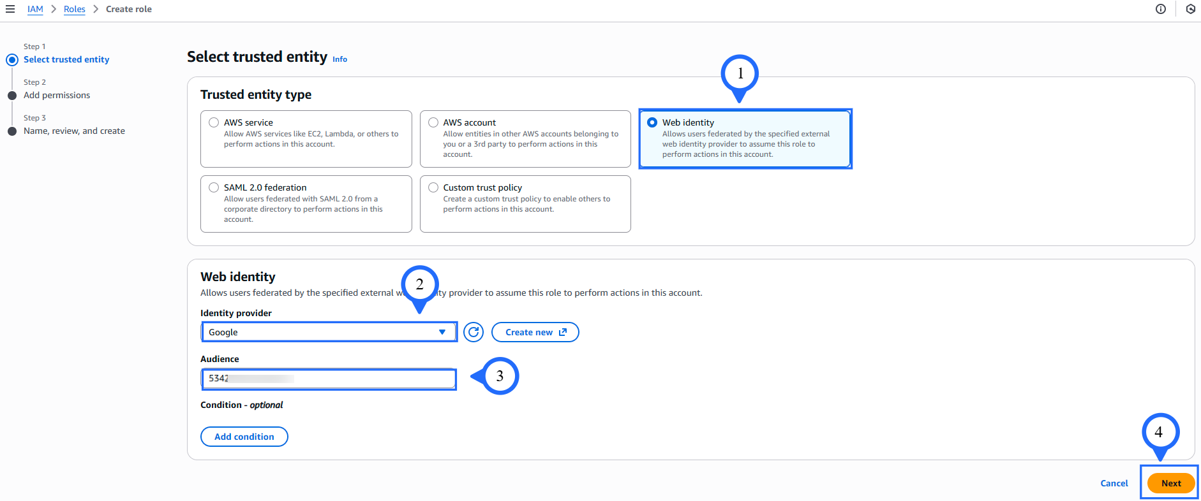This screenshot has height=501, width=1201.
Task: Select the Web identity radio option
Action: (652, 122)
